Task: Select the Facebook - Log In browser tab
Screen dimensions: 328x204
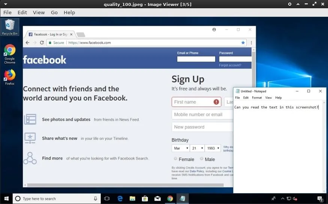Action: click(x=50, y=34)
